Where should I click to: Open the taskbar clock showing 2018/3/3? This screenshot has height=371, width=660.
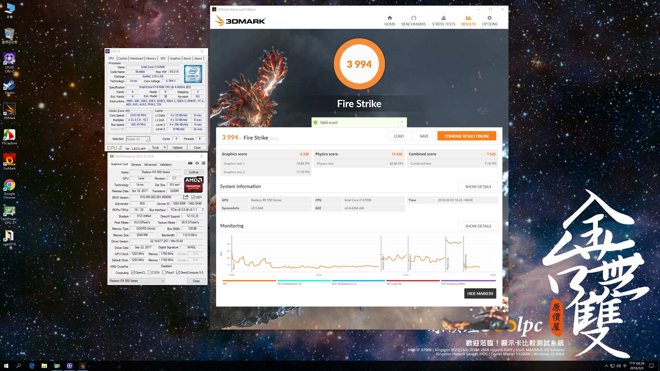tap(637, 366)
